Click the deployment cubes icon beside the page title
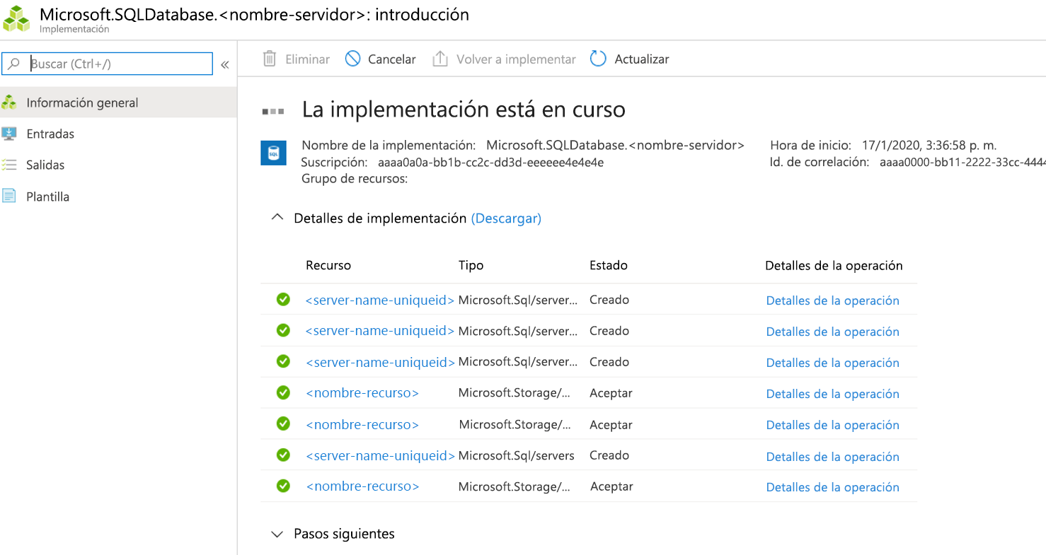The width and height of the screenshot is (1046, 555). point(17,19)
